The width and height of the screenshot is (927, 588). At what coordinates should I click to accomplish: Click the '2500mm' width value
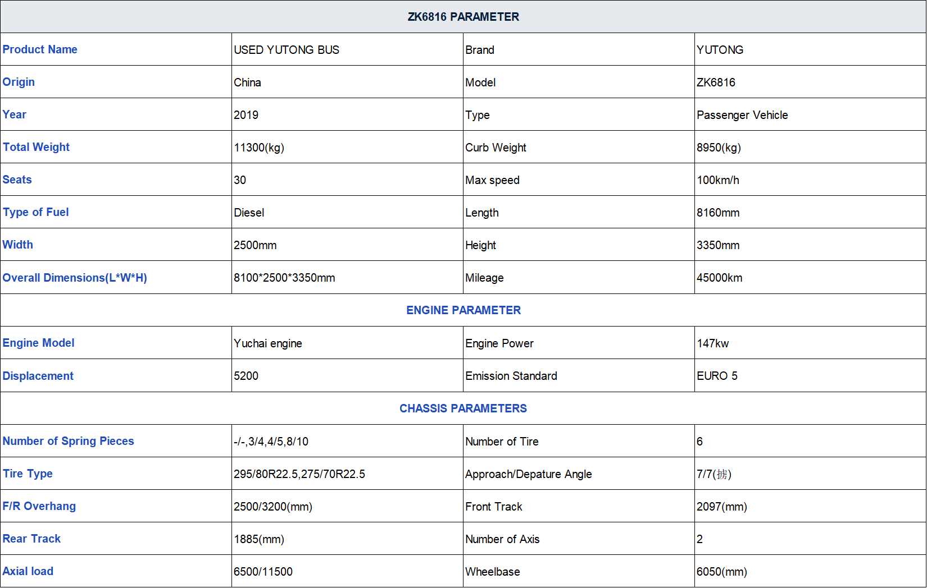[x=255, y=245]
